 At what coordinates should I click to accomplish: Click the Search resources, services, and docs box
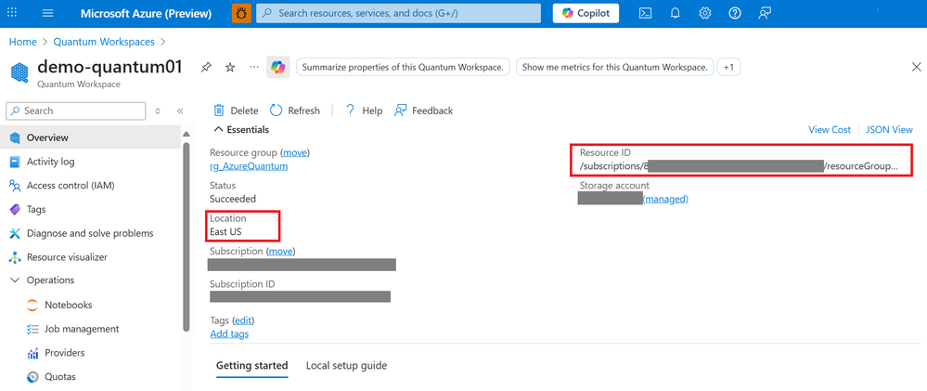click(x=398, y=13)
